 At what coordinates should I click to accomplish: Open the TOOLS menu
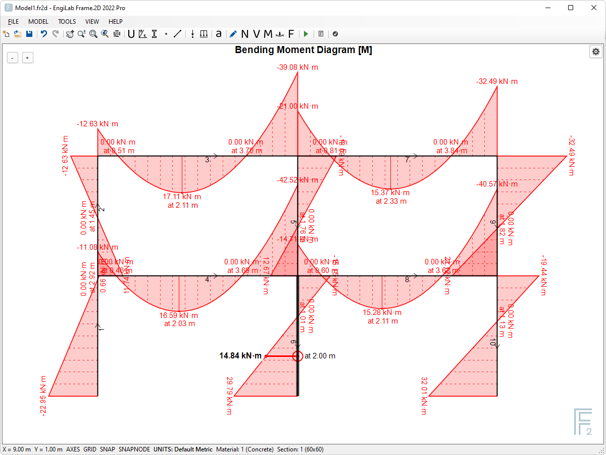[x=67, y=21]
